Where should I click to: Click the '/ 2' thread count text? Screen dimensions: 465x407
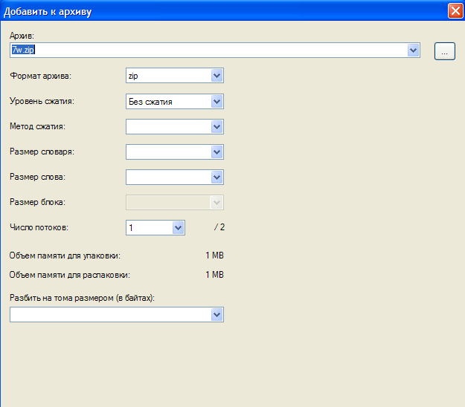click(219, 227)
